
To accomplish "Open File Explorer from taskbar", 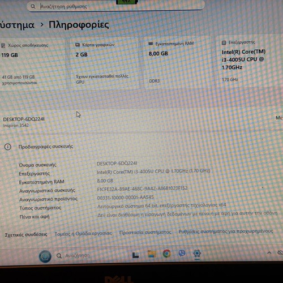I will click(x=152, y=254).
